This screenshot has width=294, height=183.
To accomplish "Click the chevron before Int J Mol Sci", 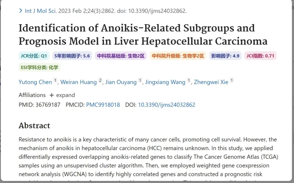I will point(21,11).
